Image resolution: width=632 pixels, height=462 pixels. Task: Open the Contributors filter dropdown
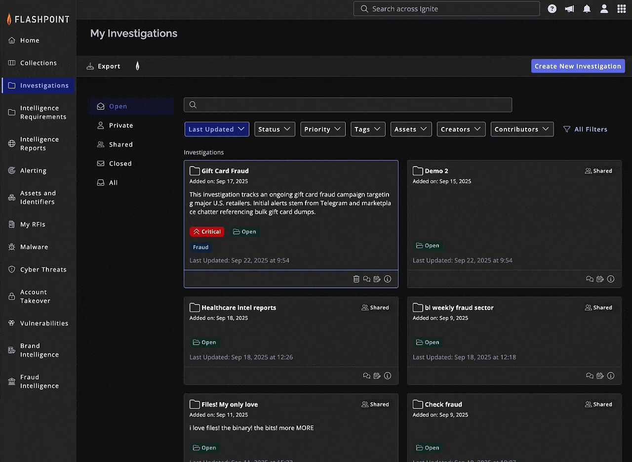(522, 129)
